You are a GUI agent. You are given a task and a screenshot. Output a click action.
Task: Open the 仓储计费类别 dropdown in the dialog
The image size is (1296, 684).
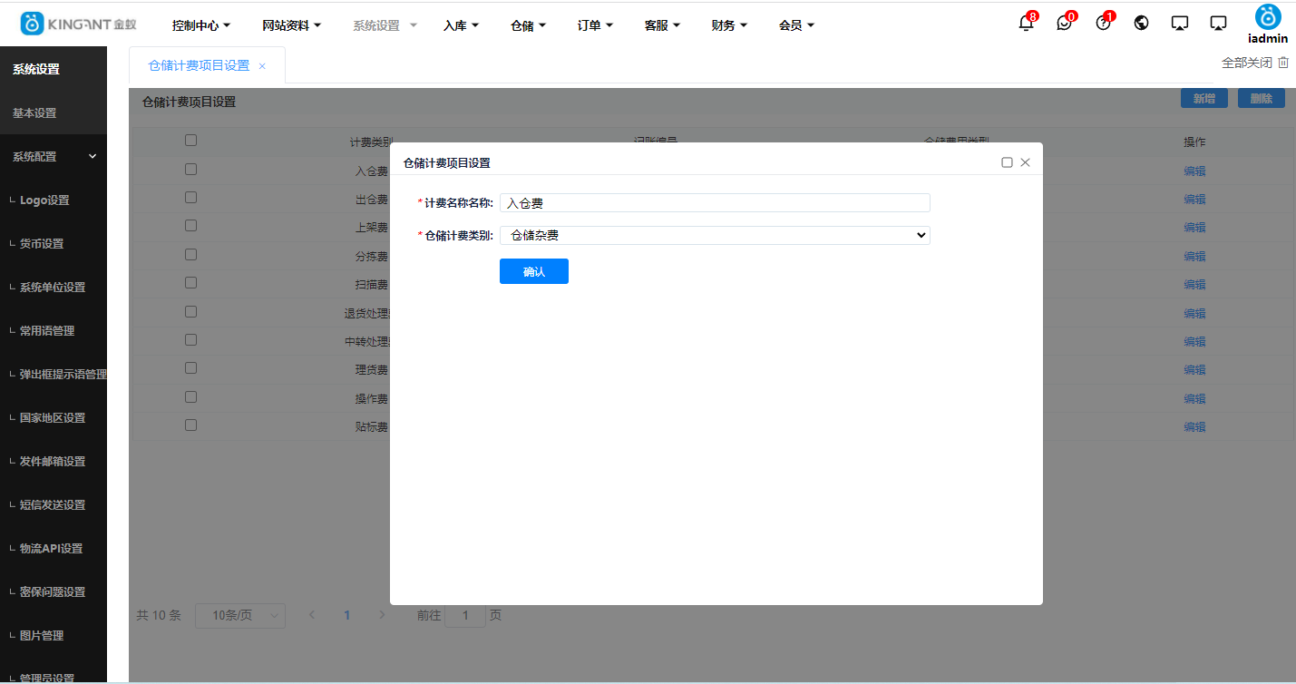pyautogui.click(x=715, y=235)
